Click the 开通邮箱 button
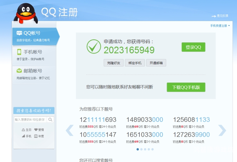The height and width of the screenshot is (162, 237). pyautogui.click(x=156, y=63)
